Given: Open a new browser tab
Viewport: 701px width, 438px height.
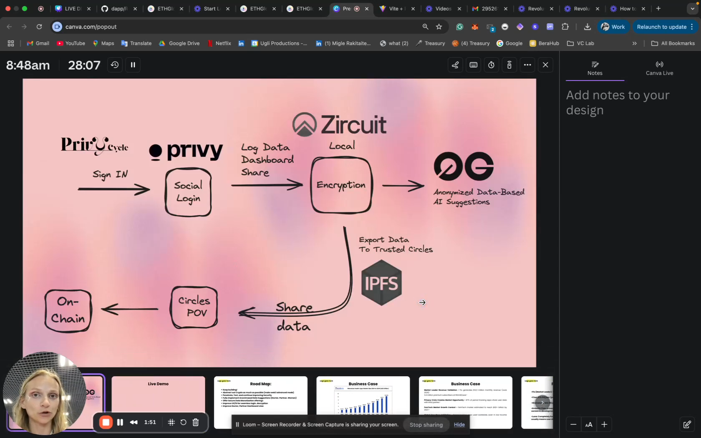Looking at the screenshot, I should pyautogui.click(x=658, y=8).
